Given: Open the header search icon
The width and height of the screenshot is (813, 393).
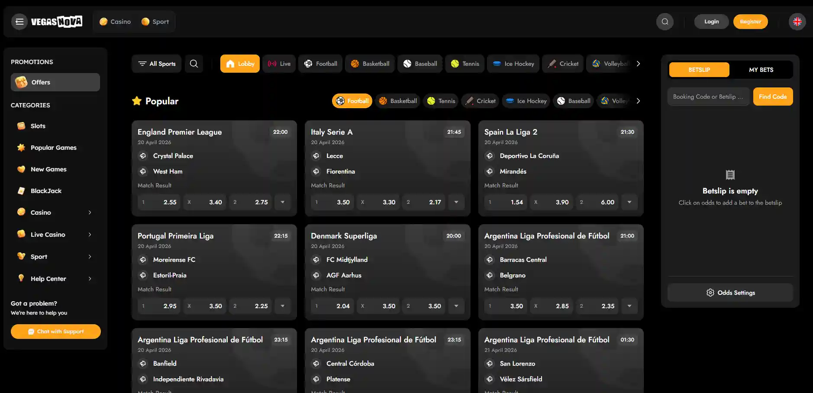Looking at the screenshot, I should click(x=665, y=22).
